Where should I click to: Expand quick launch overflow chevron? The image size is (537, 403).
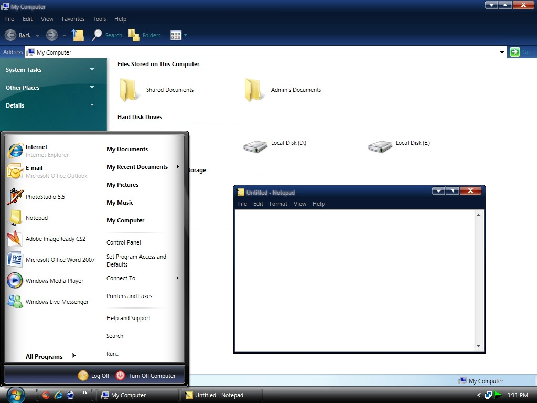[84, 393]
